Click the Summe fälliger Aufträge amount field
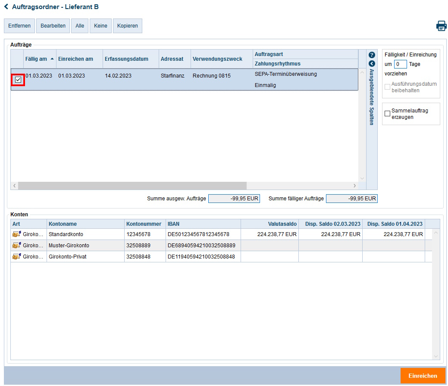Image resolution: width=448 pixels, height=386 pixels. point(352,199)
